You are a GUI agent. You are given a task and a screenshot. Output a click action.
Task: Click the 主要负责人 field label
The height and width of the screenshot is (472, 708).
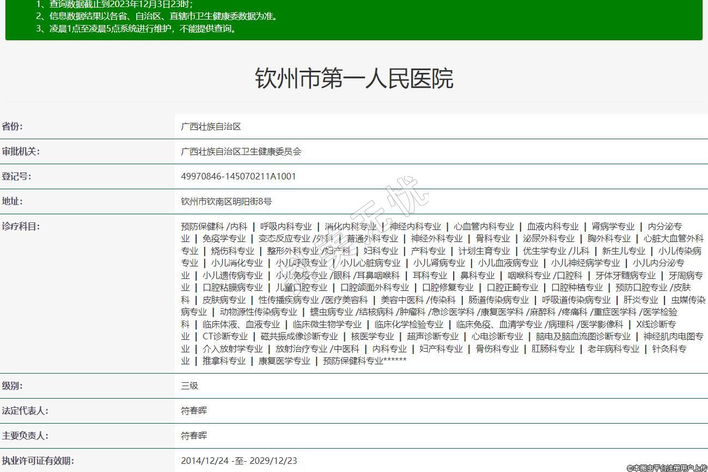click(25, 436)
